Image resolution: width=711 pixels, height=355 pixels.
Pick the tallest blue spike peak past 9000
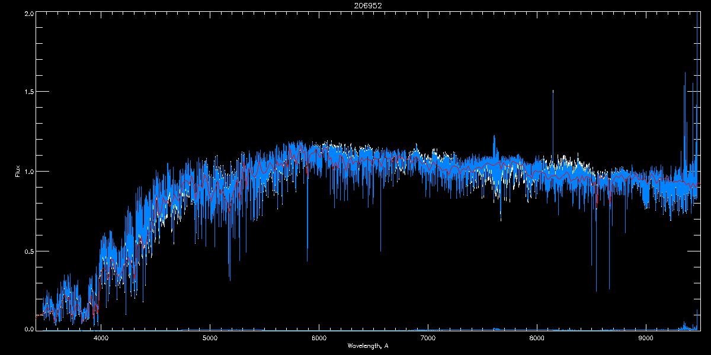685,73
